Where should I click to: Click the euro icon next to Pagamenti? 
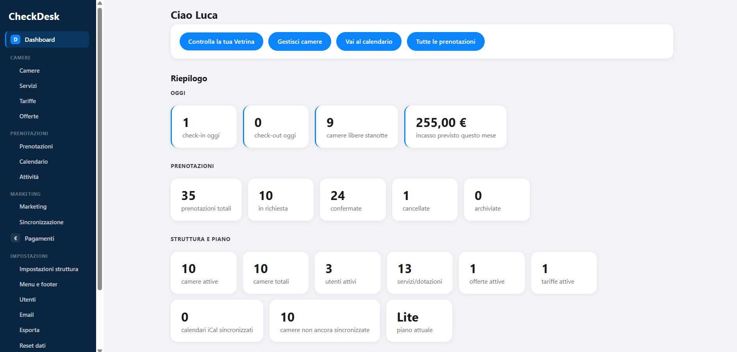point(16,238)
